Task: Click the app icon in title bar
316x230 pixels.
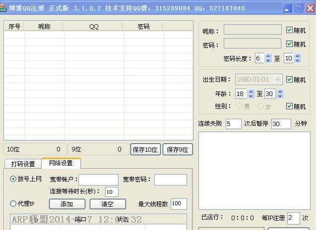Action: click(x=3, y=7)
